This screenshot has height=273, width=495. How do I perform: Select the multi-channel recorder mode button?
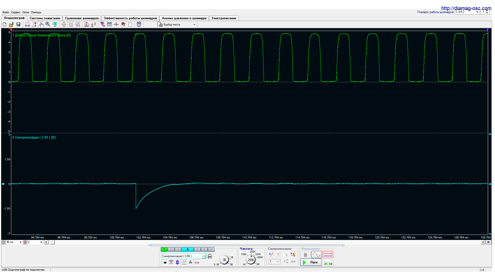coord(328,255)
